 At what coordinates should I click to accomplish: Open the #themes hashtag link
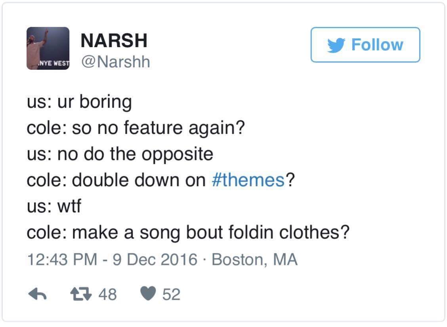[248, 180]
